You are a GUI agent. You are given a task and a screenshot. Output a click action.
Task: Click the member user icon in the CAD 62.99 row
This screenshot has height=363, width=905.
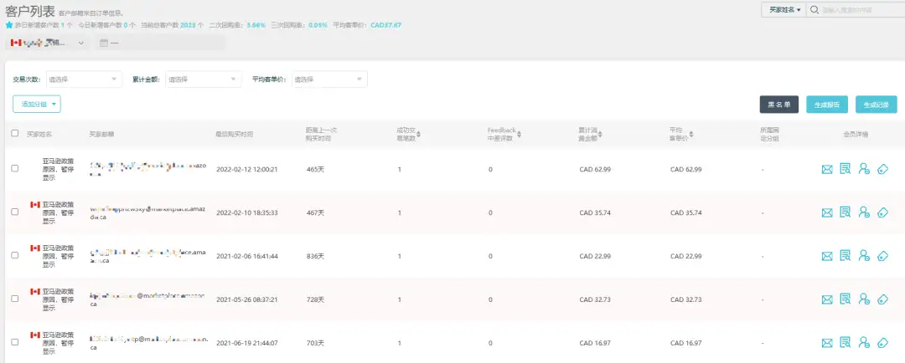click(x=864, y=169)
